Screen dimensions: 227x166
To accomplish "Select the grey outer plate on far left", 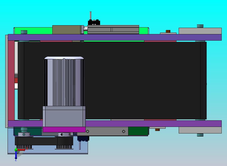I will 7,81.
